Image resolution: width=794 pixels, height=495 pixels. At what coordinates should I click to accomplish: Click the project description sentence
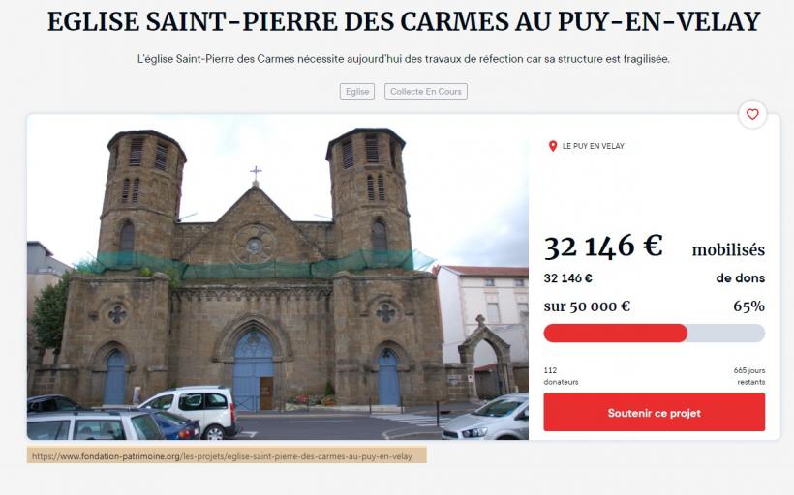pos(404,59)
